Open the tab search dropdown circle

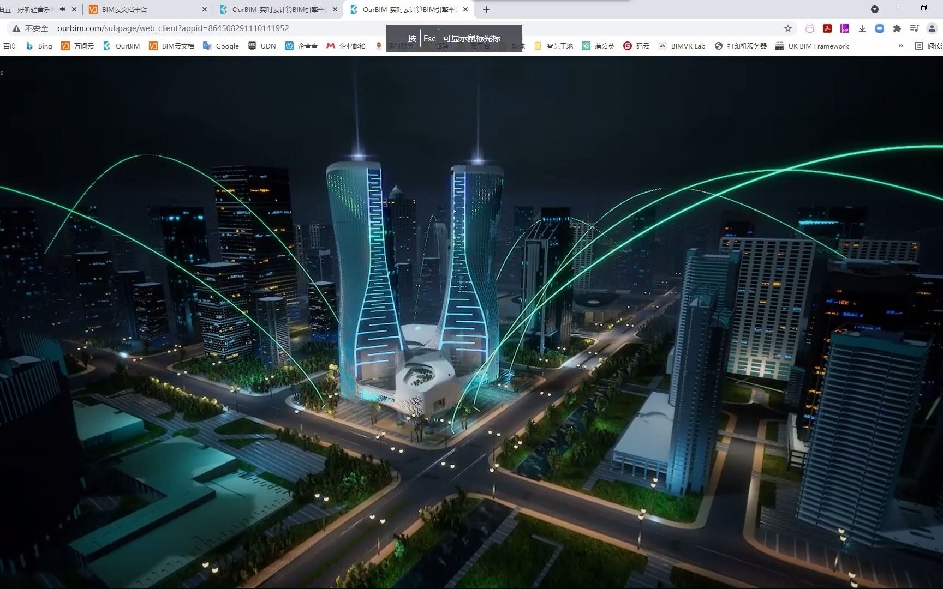pyautogui.click(x=874, y=9)
